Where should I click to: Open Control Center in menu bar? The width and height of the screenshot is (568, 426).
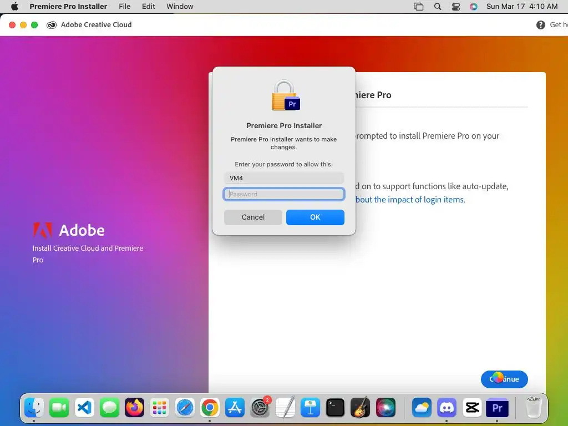456,7
